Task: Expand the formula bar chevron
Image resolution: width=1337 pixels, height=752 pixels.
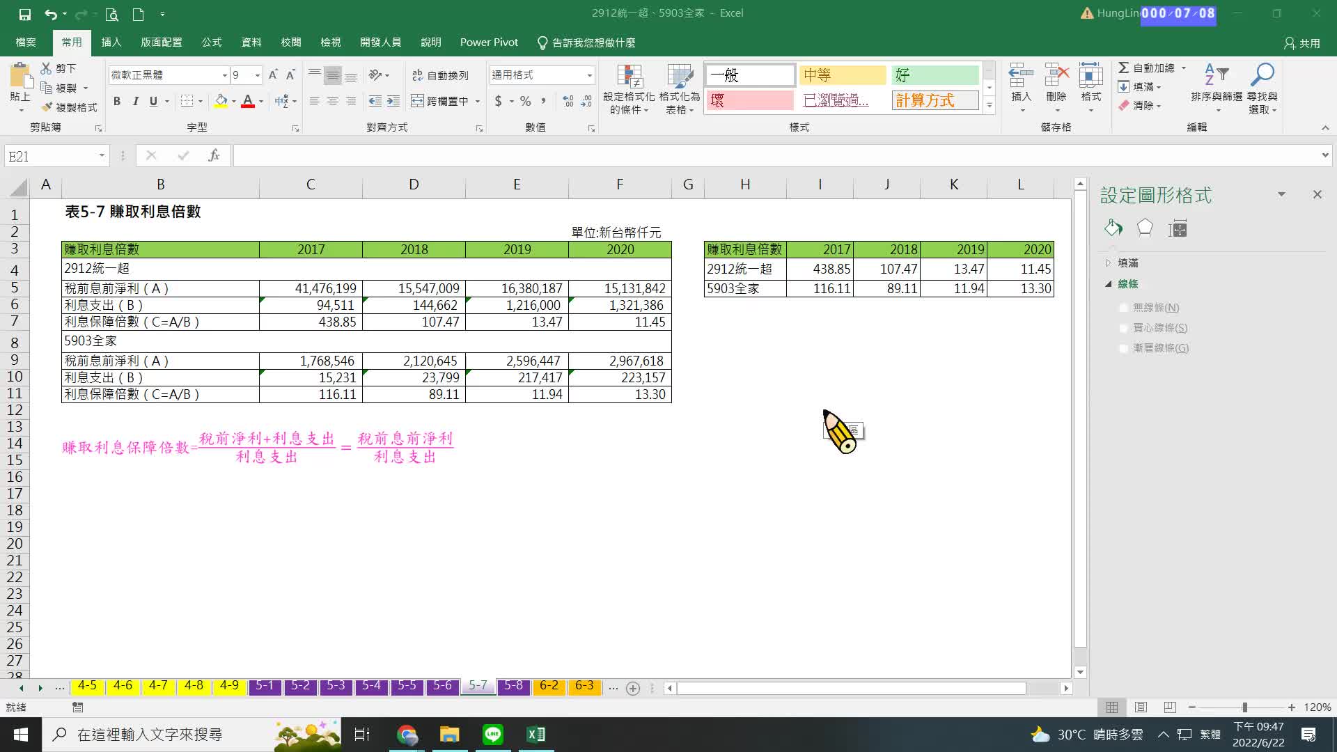Action: click(x=1325, y=156)
